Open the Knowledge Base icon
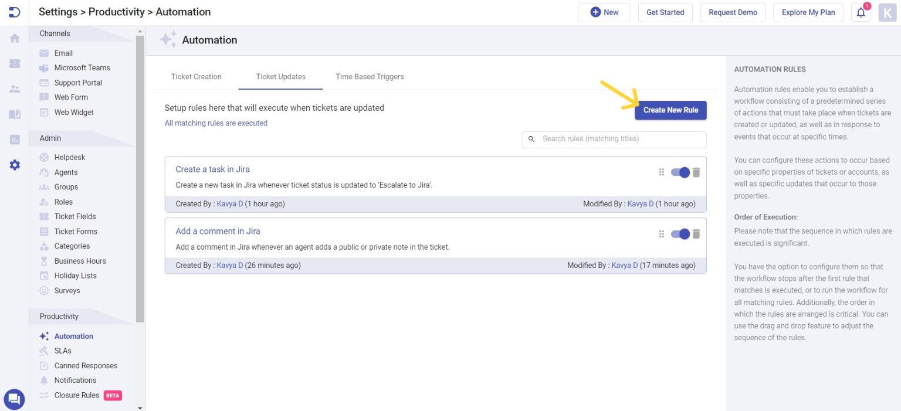The width and height of the screenshot is (901, 411). pos(14,114)
